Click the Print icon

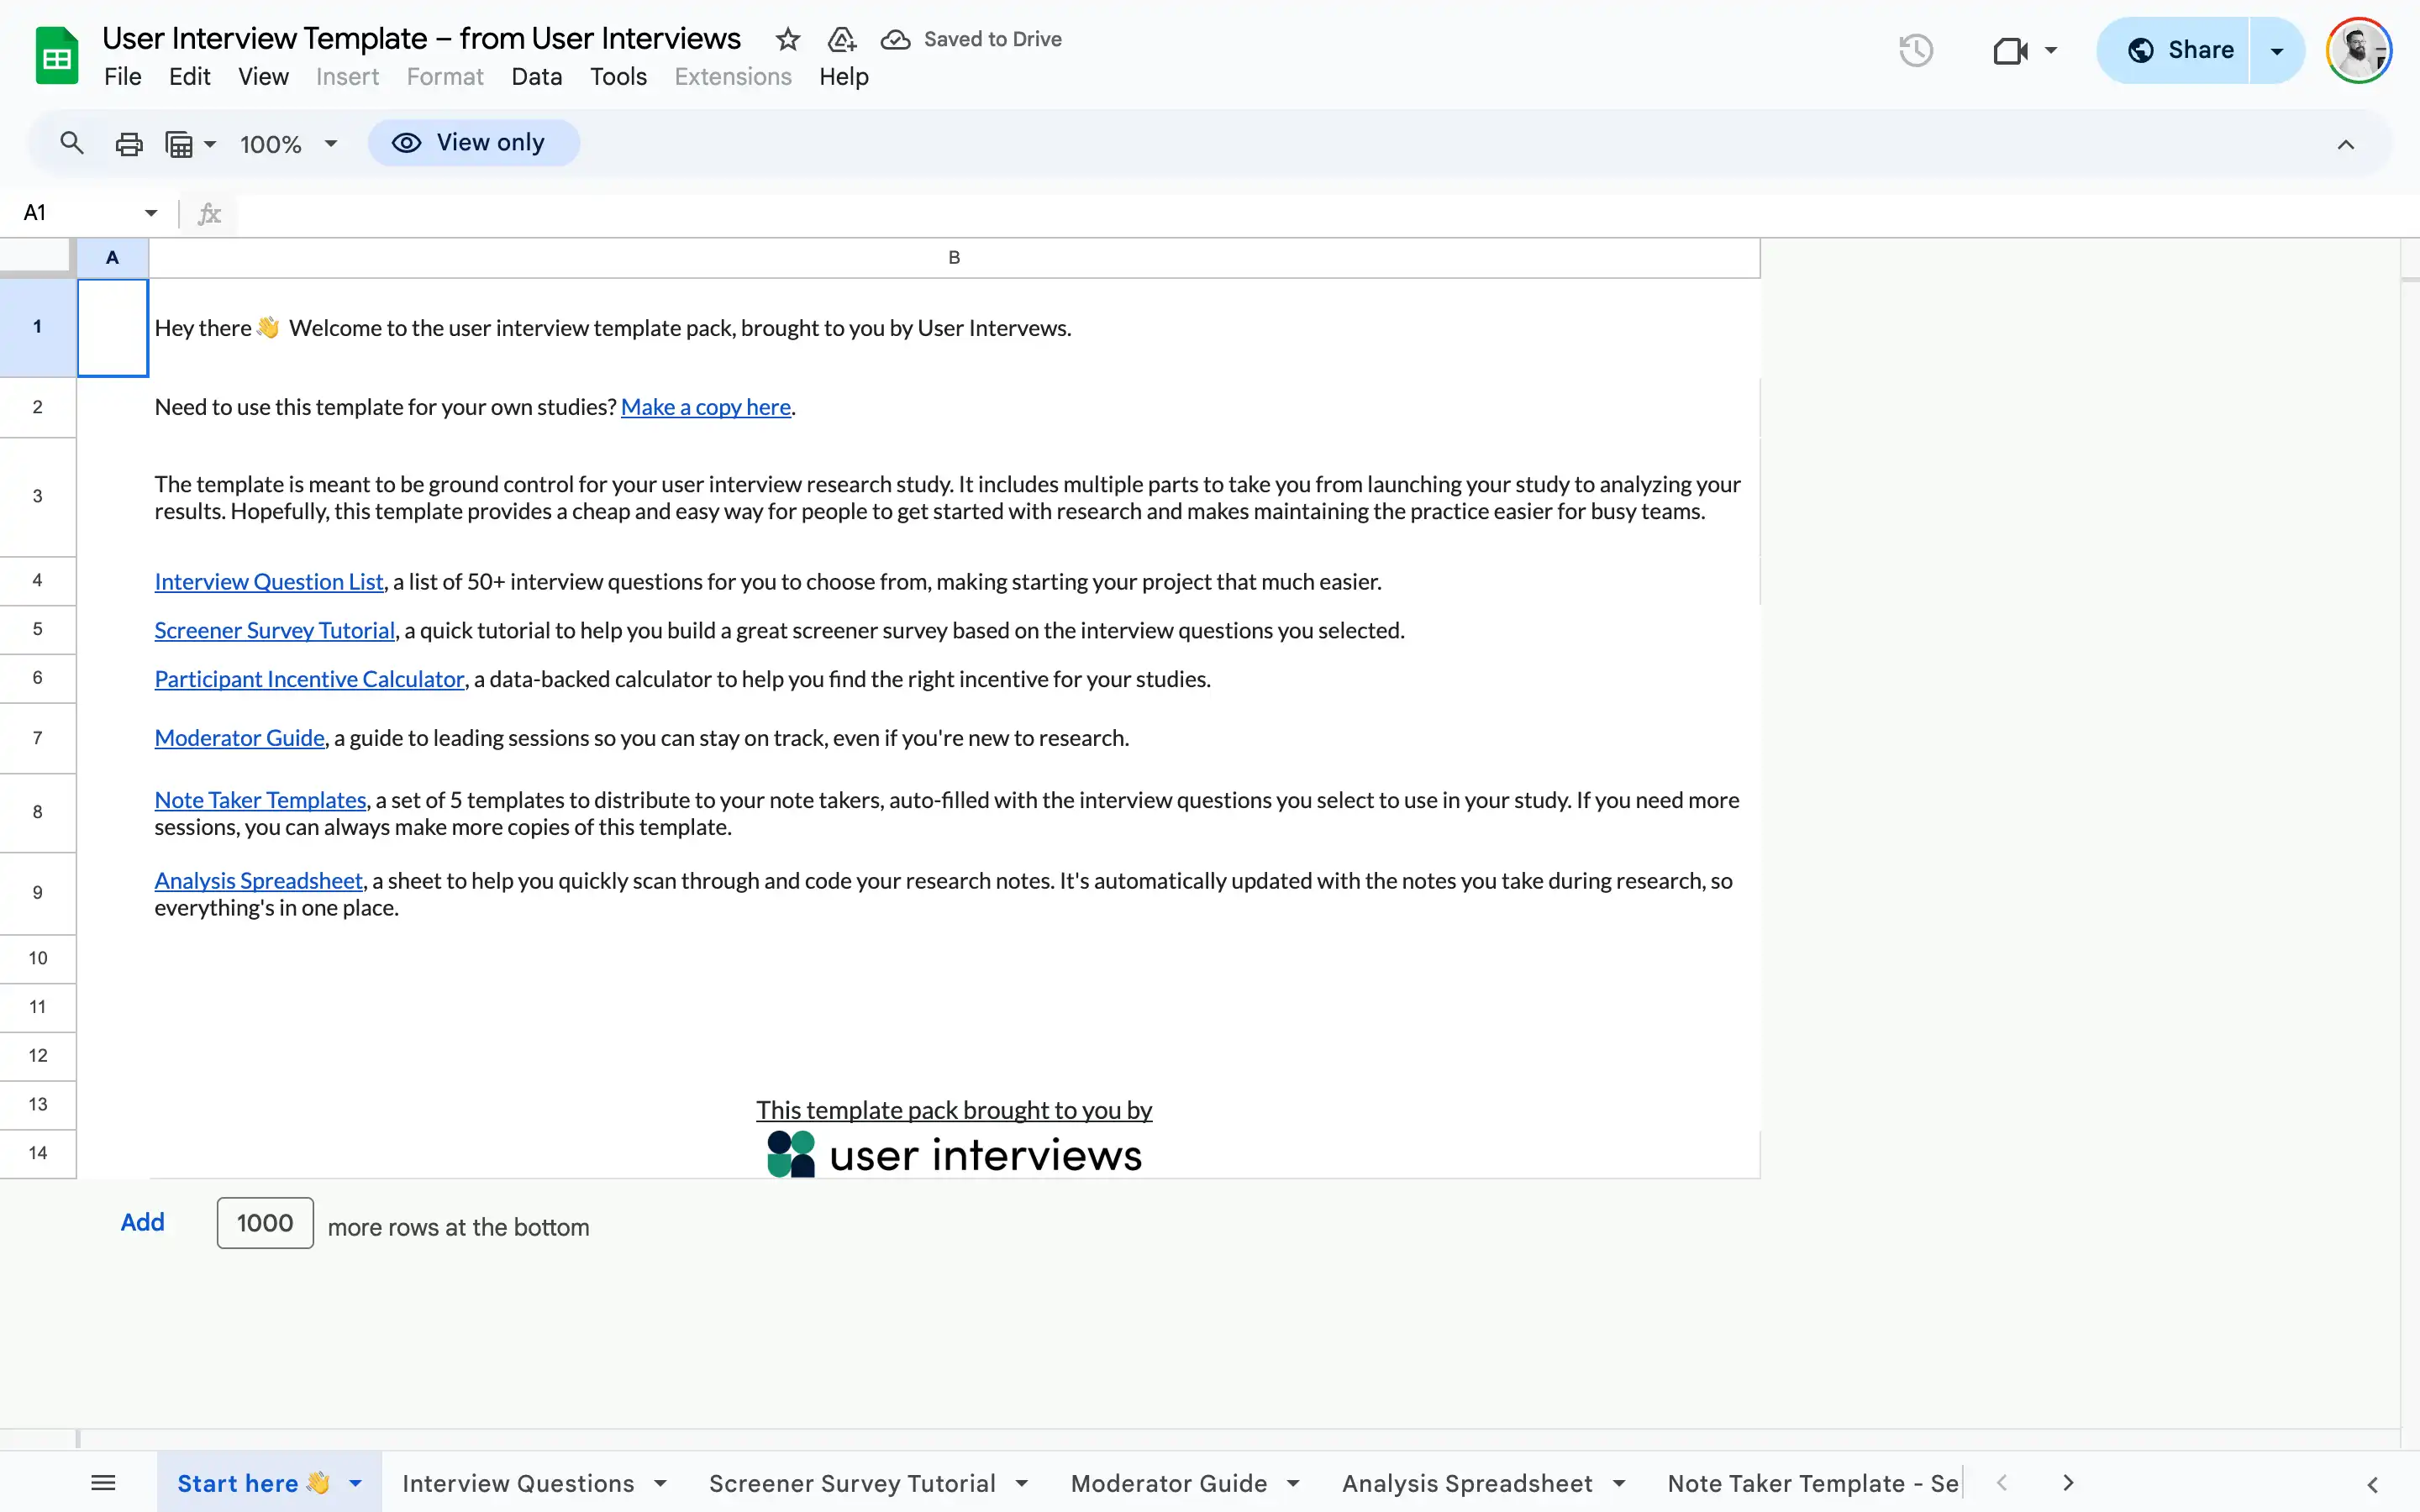tap(128, 142)
